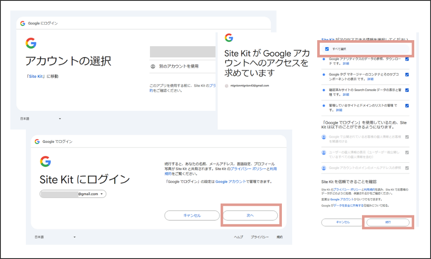This screenshot has width=431, height=259.
Task: Click the 'Google にログイン' header title
Action: (43, 23)
